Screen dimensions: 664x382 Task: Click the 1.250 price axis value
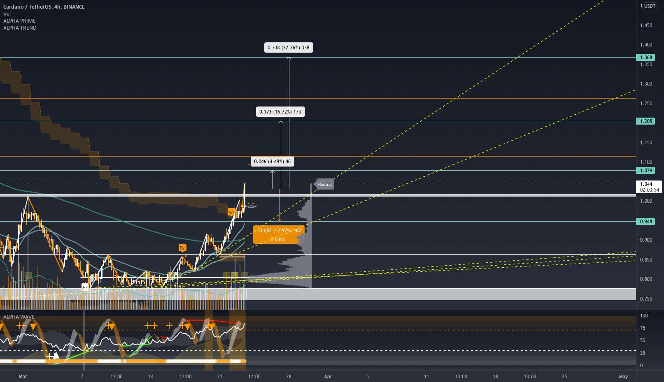pyautogui.click(x=646, y=104)
